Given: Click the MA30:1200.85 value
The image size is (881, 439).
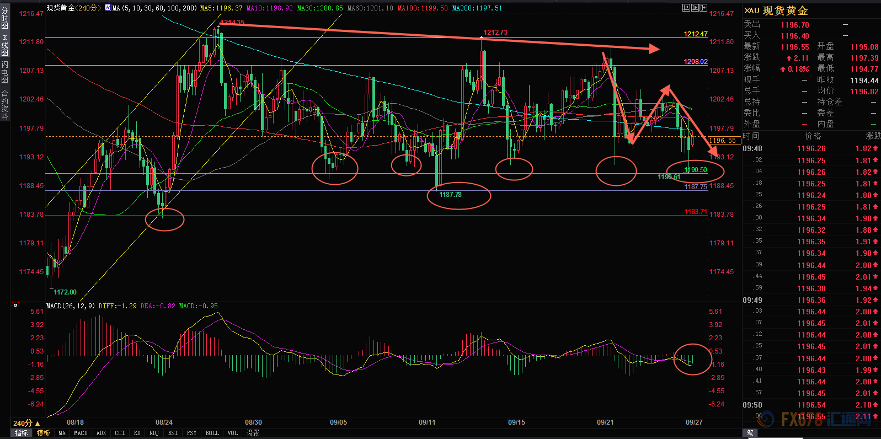Looking at the screenshot, I should click(x=320, y=8).
